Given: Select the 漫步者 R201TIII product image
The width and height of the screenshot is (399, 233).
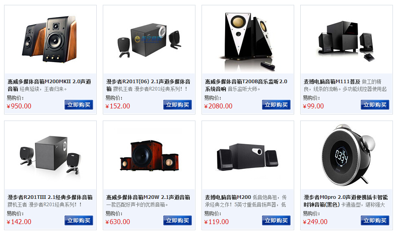Looking at the screenshot, I should [x=50, y=155].
